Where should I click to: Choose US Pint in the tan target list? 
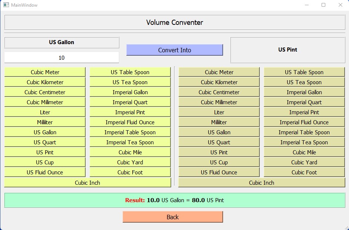click(219, 152)
